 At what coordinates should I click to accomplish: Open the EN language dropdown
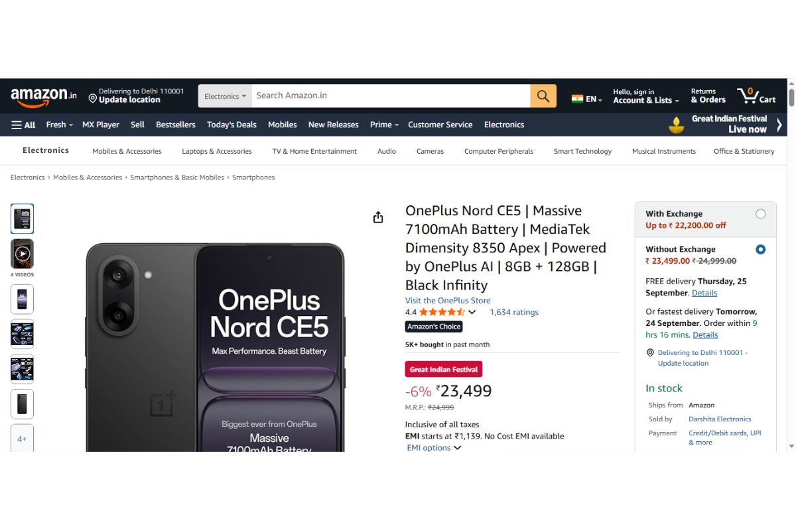coord(587,97)
